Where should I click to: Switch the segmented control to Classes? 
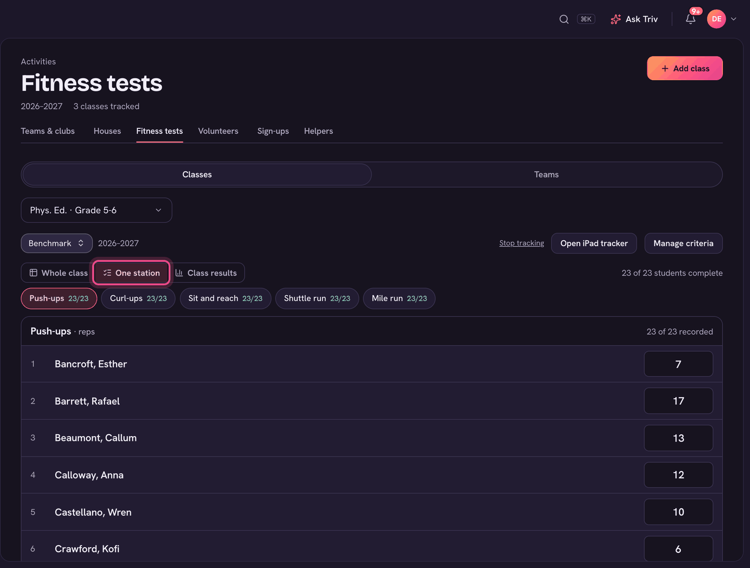coord(197,174)
